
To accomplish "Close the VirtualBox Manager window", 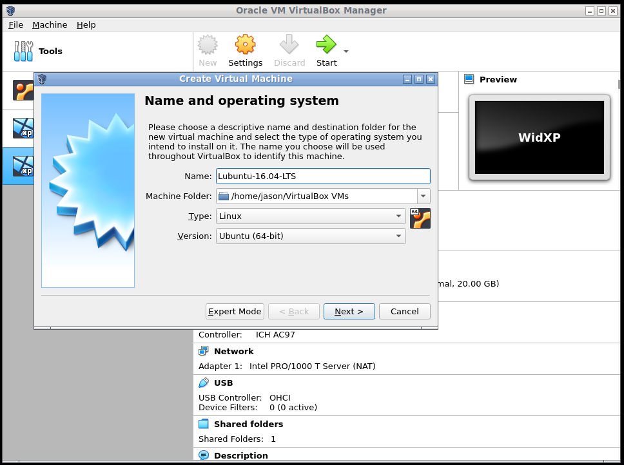I will (x=613, y=11).
